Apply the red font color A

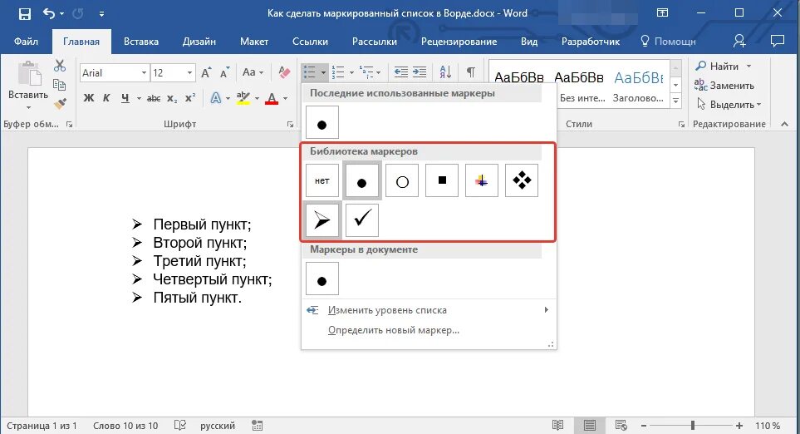272,98
